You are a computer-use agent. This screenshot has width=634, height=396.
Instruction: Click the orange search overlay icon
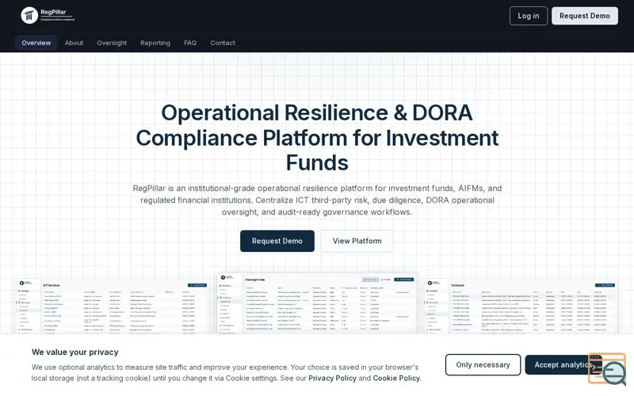click(x=607, y=369)
